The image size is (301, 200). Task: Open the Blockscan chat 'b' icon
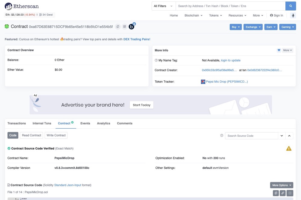(132, 26)
